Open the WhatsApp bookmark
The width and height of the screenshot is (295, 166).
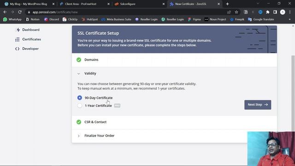[x=12, y=19]
